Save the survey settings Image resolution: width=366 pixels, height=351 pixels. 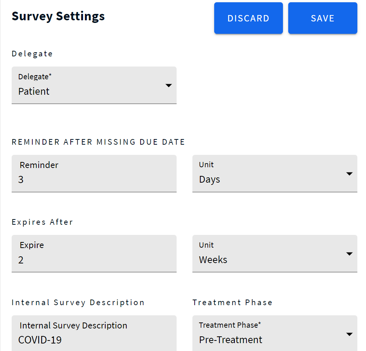coord(322,18)
